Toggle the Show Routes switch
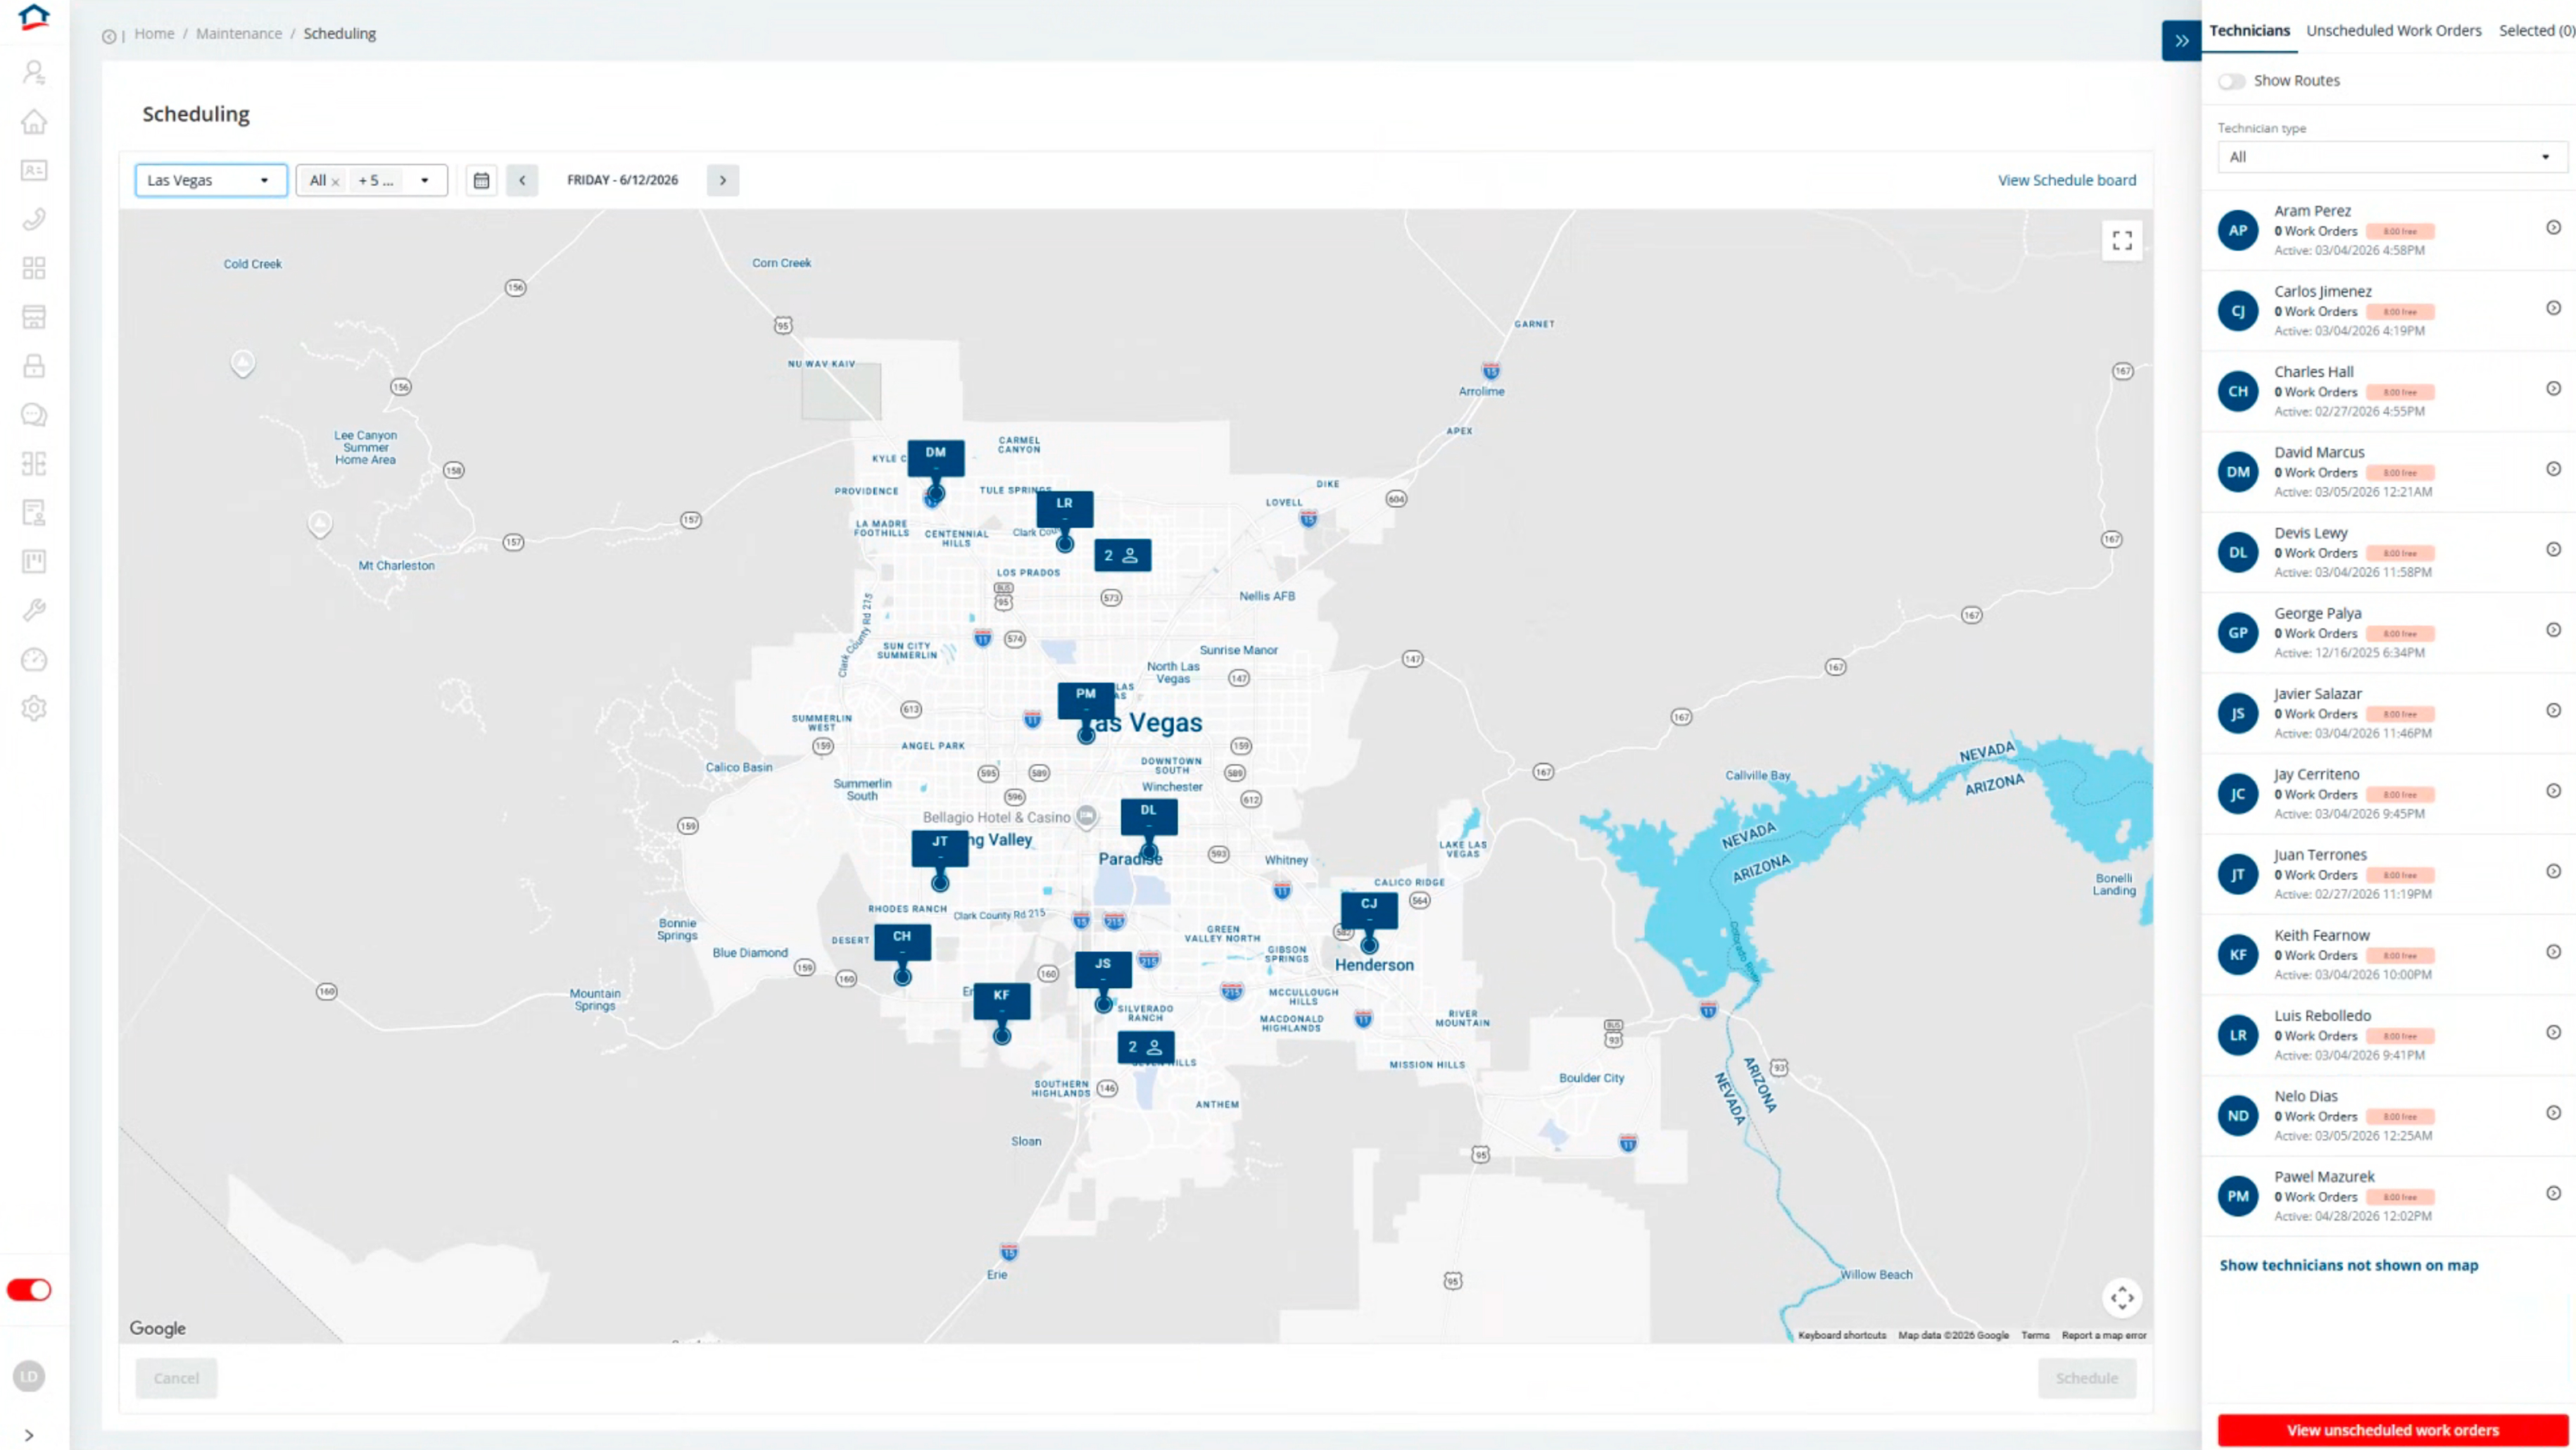This screenshot has height=1450, width=2576. pos(2231,81)
